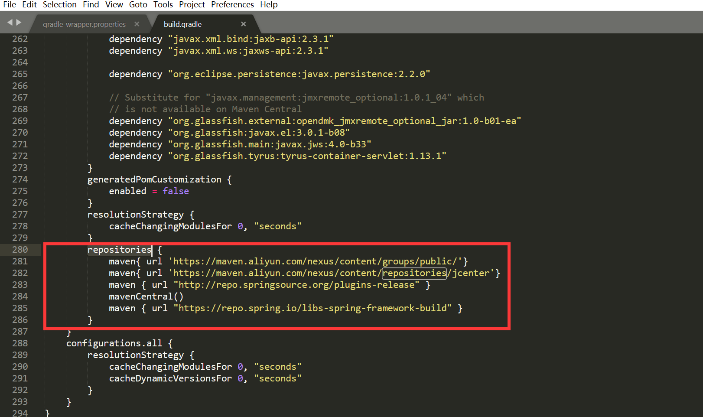Click resolutionStrategy on line 289
The image size is (703, 417).
pyautogui.click(x=136, y=355)
